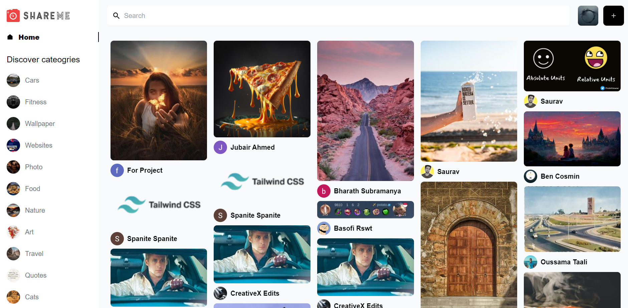Click the search magnifier icon

coord(116,16)
